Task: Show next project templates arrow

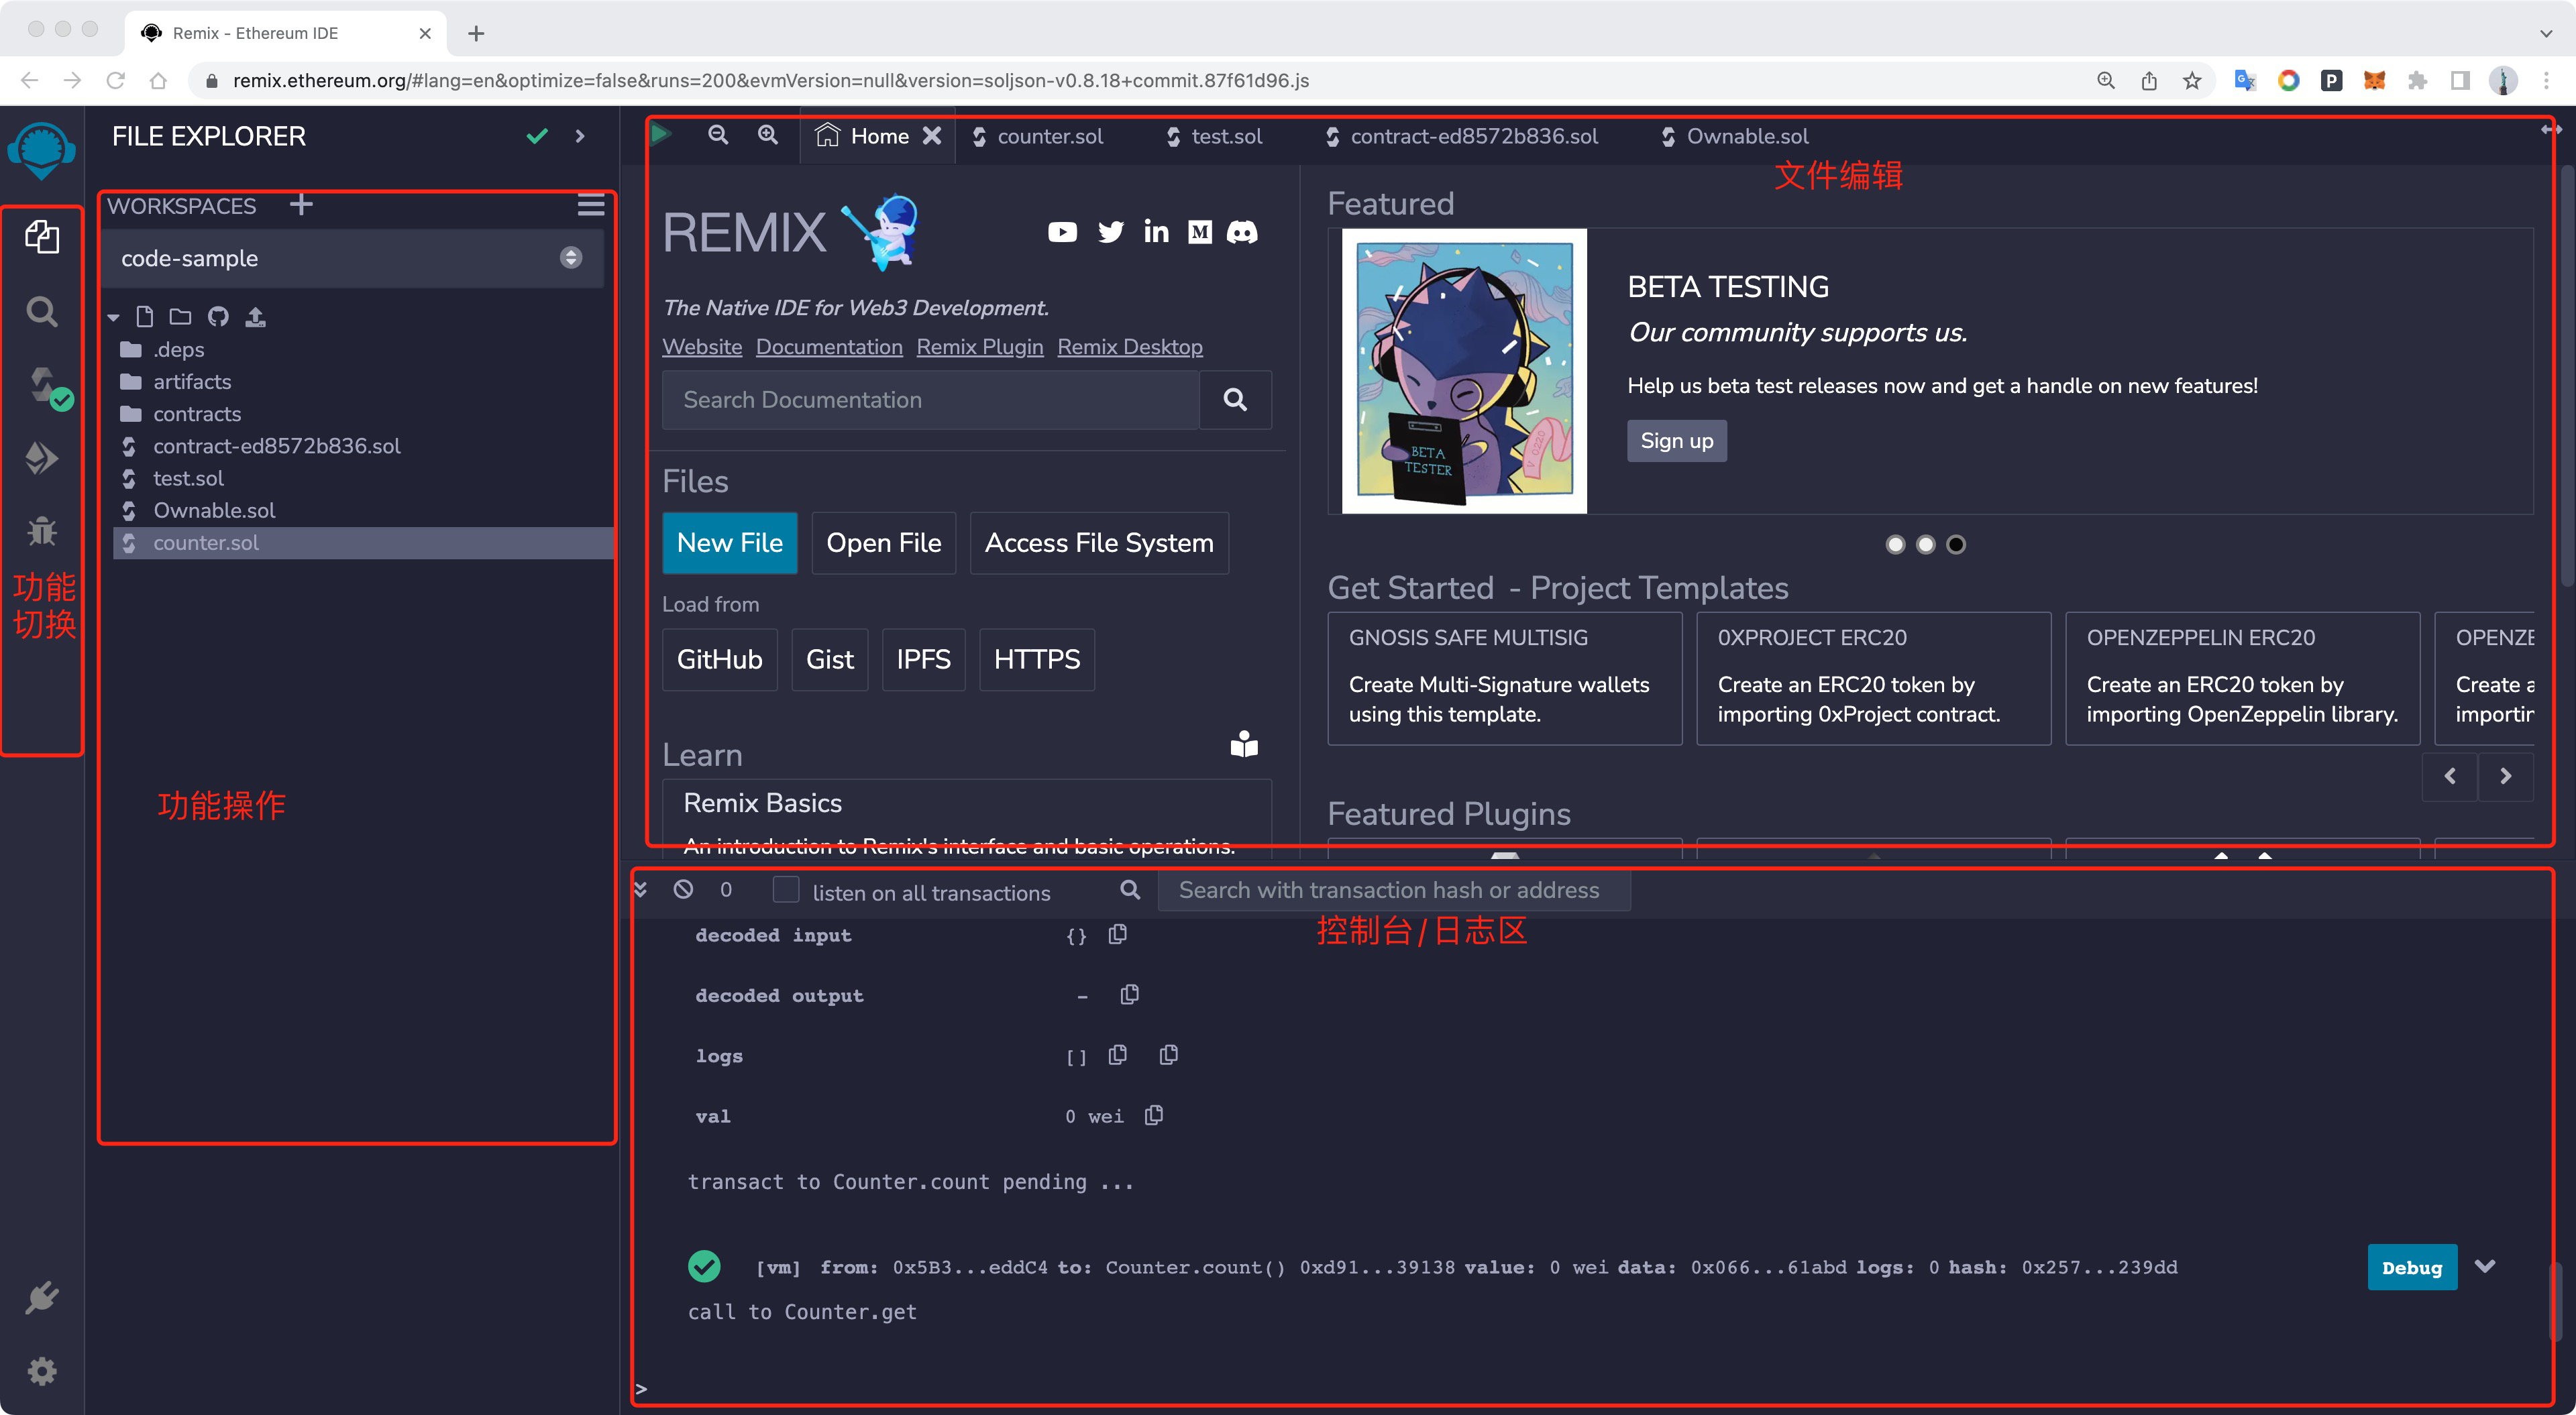Action: click(x=2506, y=776)
